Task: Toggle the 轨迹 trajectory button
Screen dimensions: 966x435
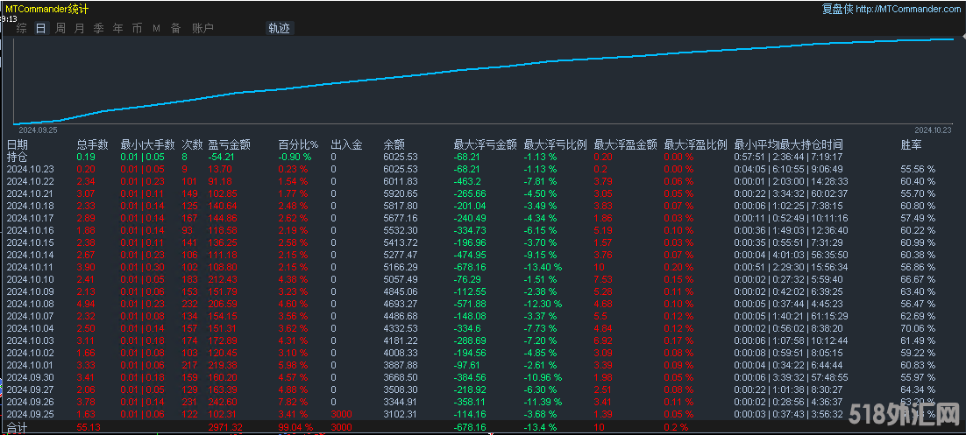Action: (x=279, y=28)
